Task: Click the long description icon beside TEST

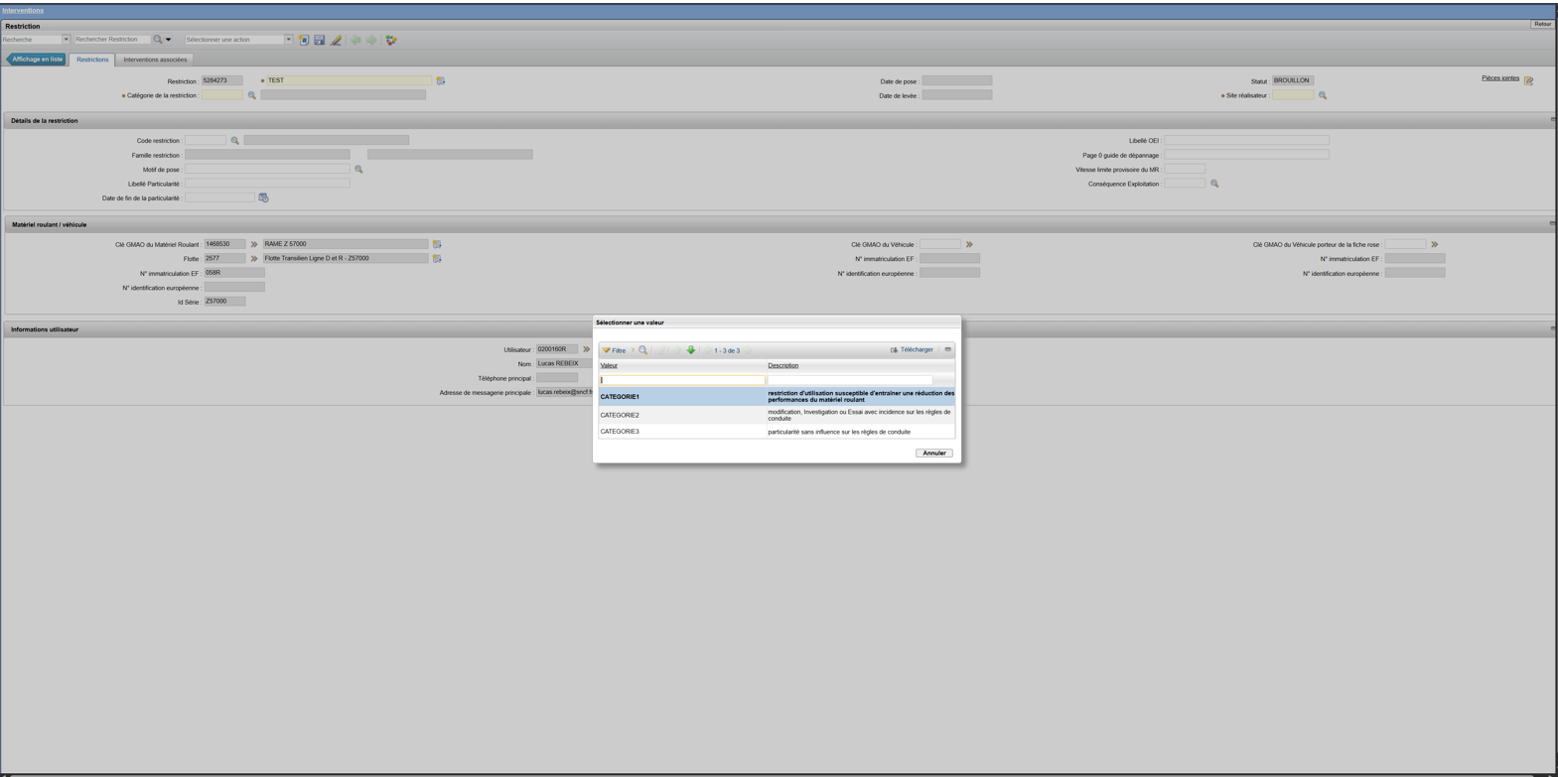Action: tap(441, 80)
